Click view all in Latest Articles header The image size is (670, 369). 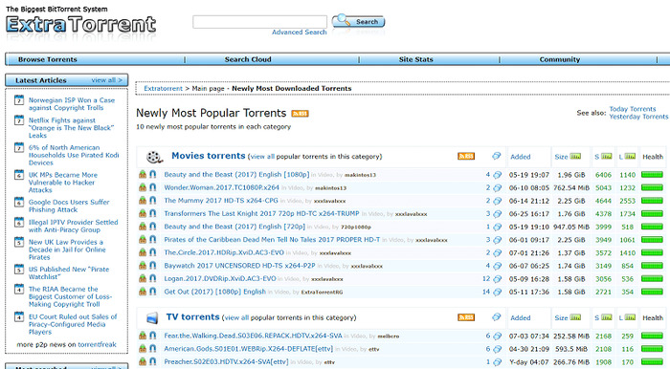tap(106, 79)
